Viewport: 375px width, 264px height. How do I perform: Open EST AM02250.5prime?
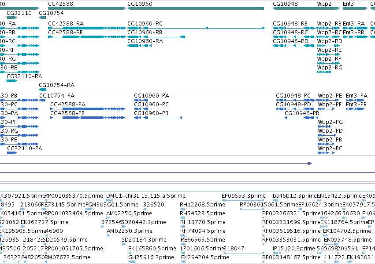pyautogui.click(x=129, y=213)
